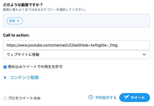Click the chevron arrow of ウェブサイトに移動
The image size is (154, 106).
point(144,54)
